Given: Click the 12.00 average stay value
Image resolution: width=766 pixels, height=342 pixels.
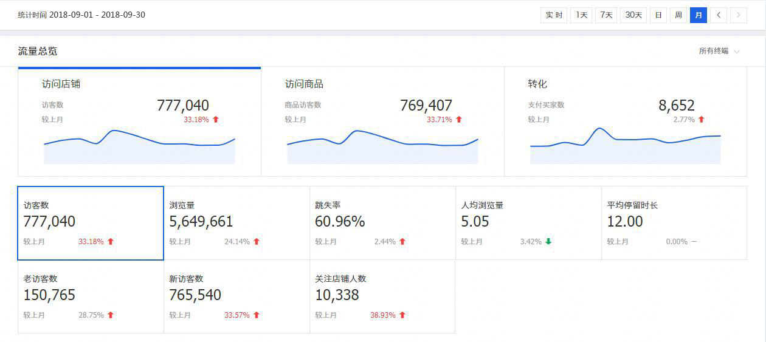Looking at the screenshot, I should tap(625, 222).
